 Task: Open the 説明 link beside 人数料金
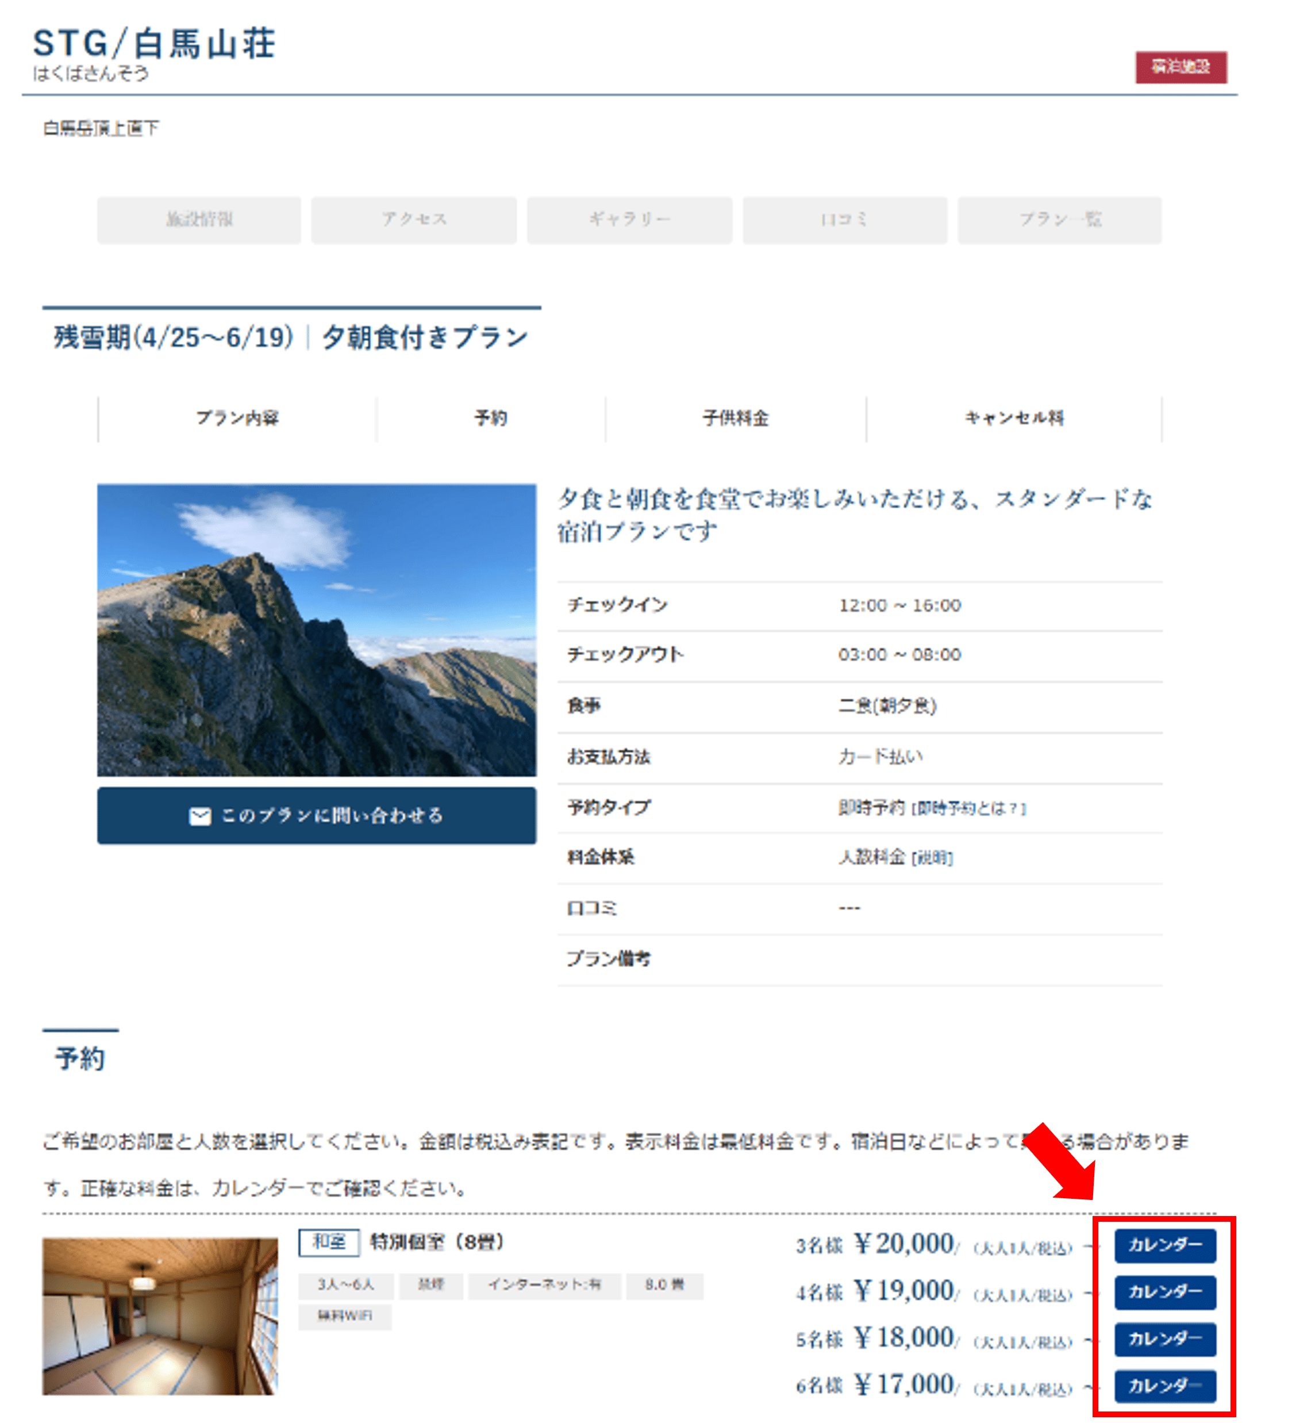[932, 858]
